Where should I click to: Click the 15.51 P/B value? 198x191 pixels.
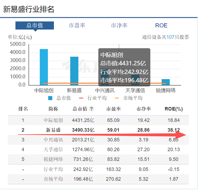[x=144, y=159]
